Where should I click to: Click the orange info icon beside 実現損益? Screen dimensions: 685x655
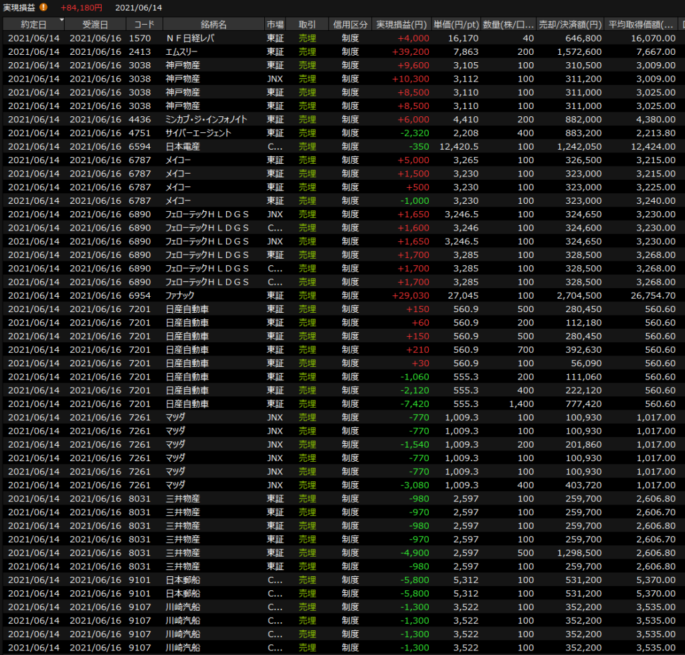pos(43,7)
